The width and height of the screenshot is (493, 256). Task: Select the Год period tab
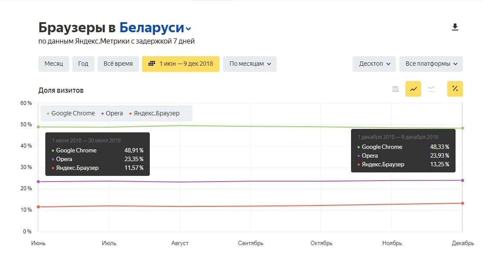click(x=83, y=64)
